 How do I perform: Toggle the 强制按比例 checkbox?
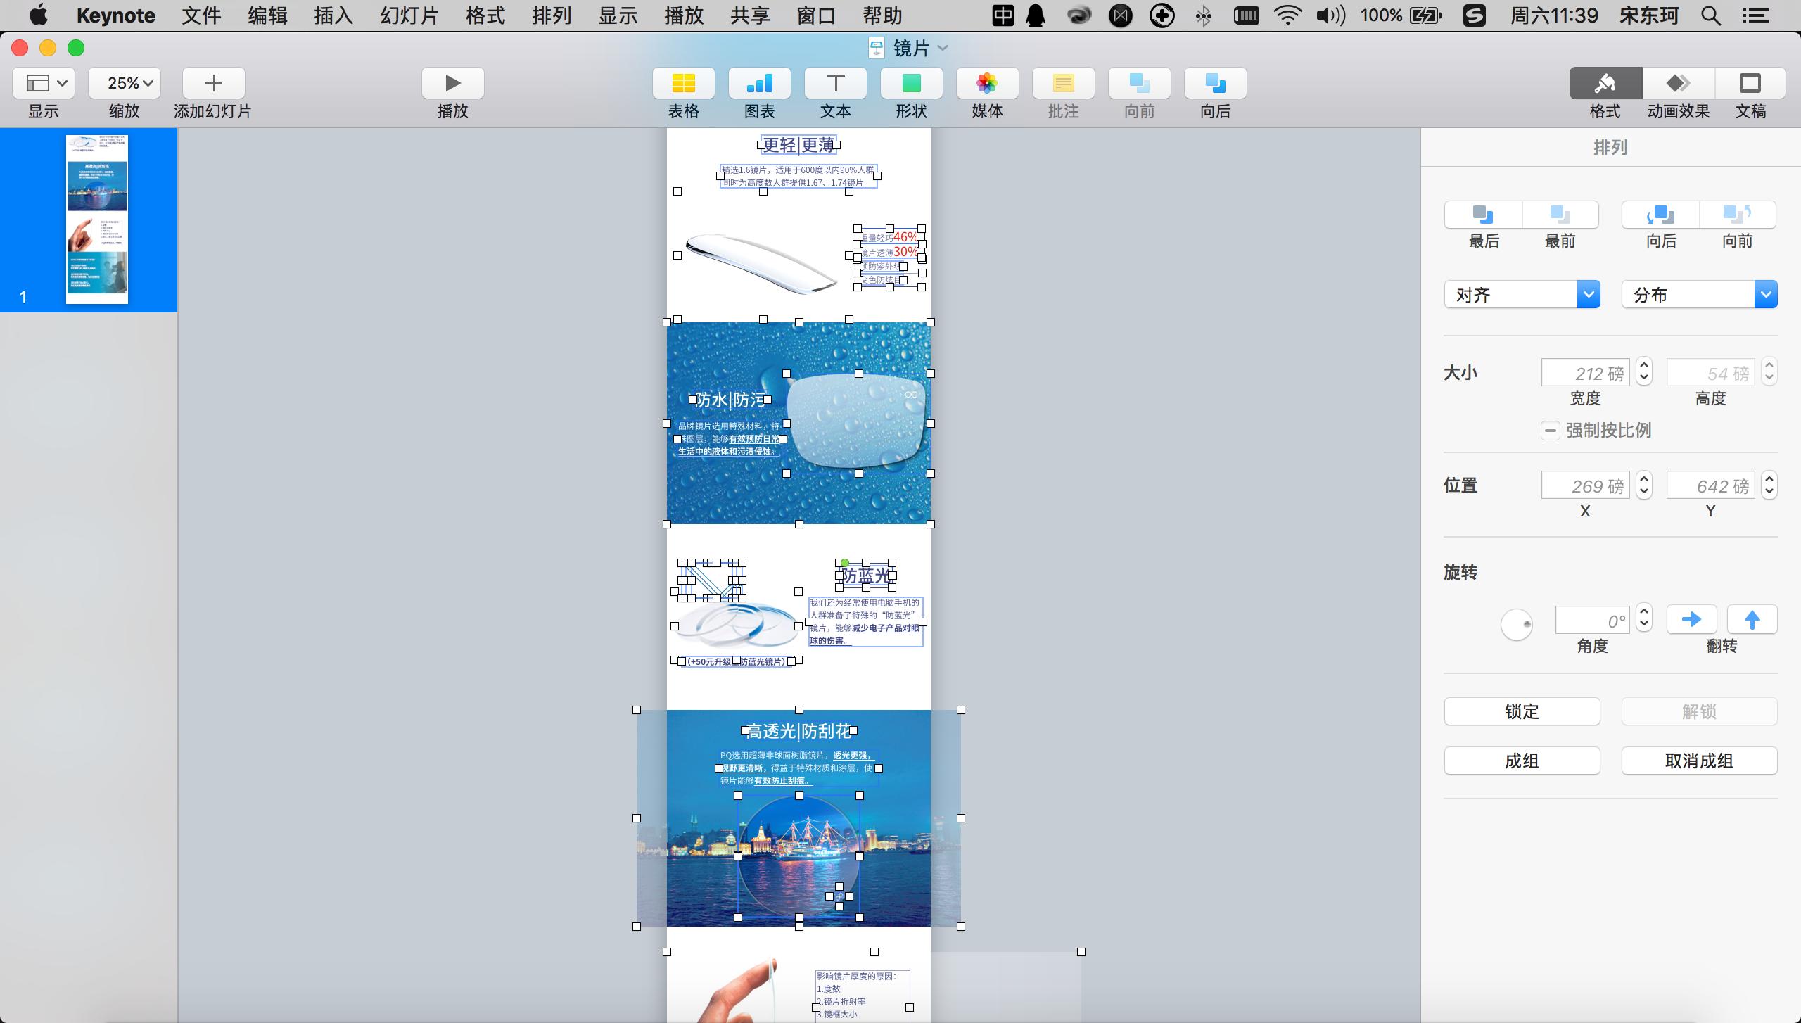[x=1550, y=431]
